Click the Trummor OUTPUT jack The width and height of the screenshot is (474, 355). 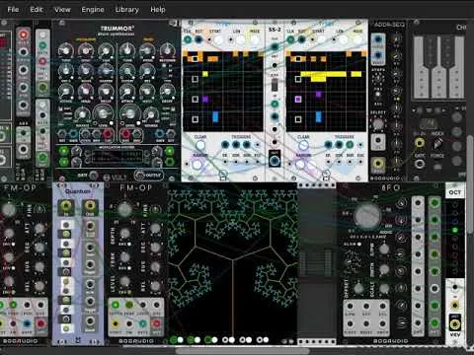(x=139, y=176)
